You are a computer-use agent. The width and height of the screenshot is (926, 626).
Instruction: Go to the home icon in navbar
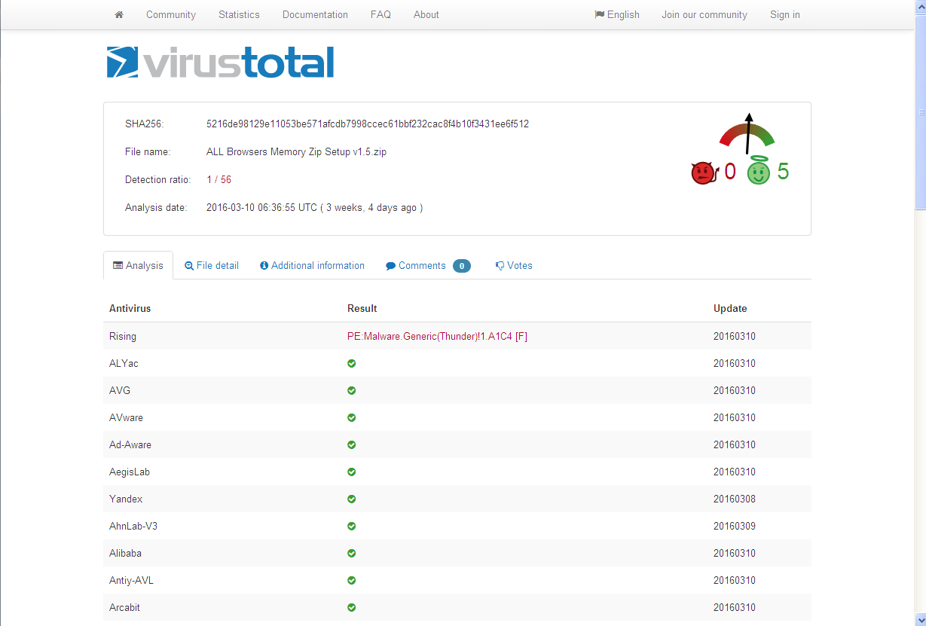[119, 14]
